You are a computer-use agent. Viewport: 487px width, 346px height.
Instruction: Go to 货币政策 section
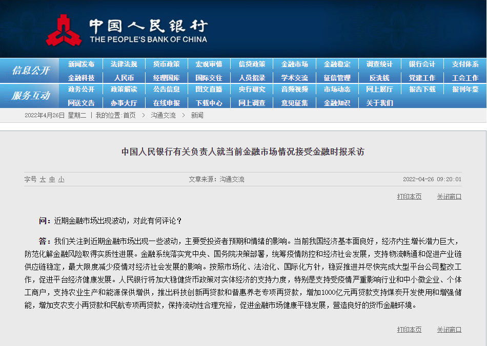167,64
